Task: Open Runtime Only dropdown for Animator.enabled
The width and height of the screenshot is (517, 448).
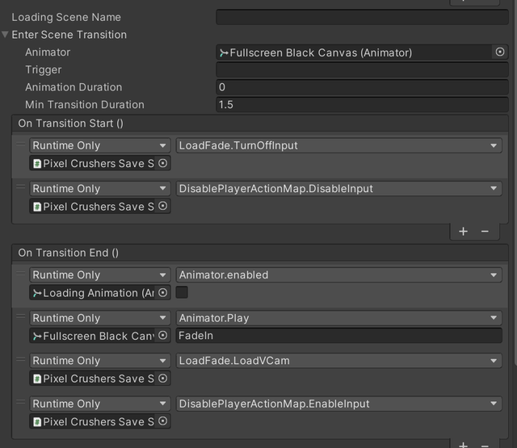Action: pos(100,275)
